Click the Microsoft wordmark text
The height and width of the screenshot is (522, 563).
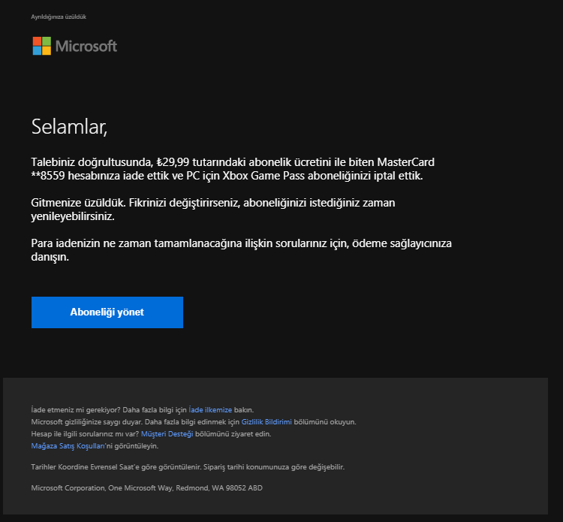tap(86, 47)
